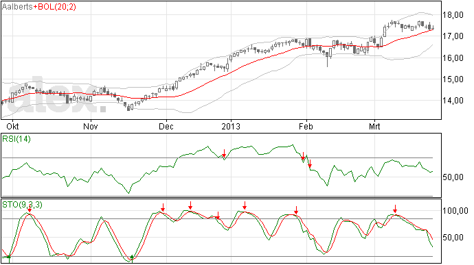Image resolution: width=474 pixels, height=265 pixels.
Task: Click the Aalberts chart title
Action: [x=17, y=7]
